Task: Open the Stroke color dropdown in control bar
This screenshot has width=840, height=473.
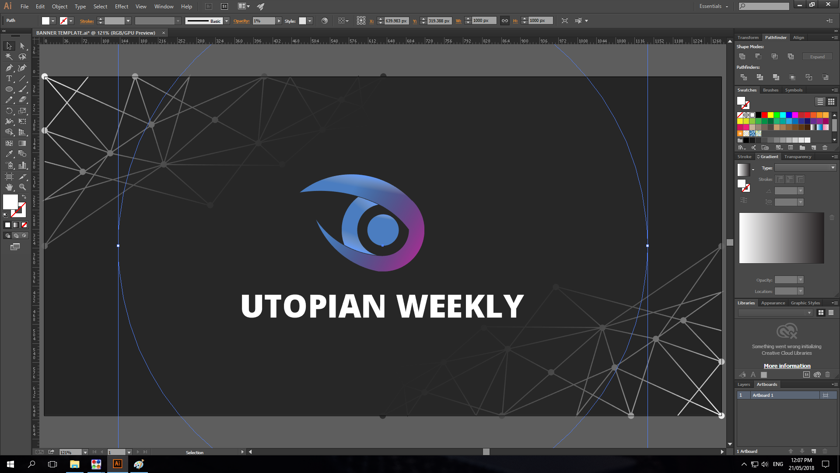Action: point(71,21)
